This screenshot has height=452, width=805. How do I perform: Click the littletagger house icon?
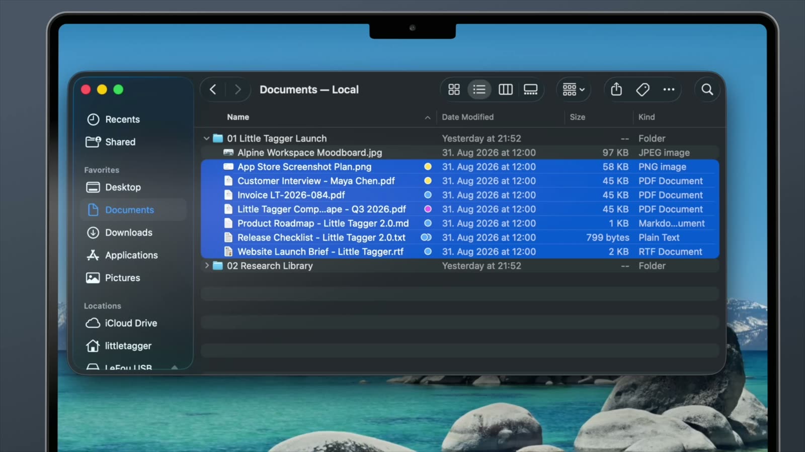point(93,346)
